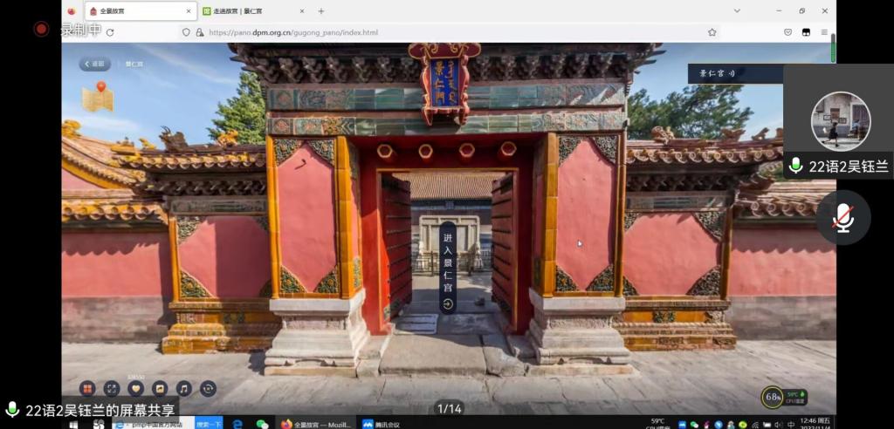
Task: Enter fullscreen panorama view
Action: [x=111, y=389]
